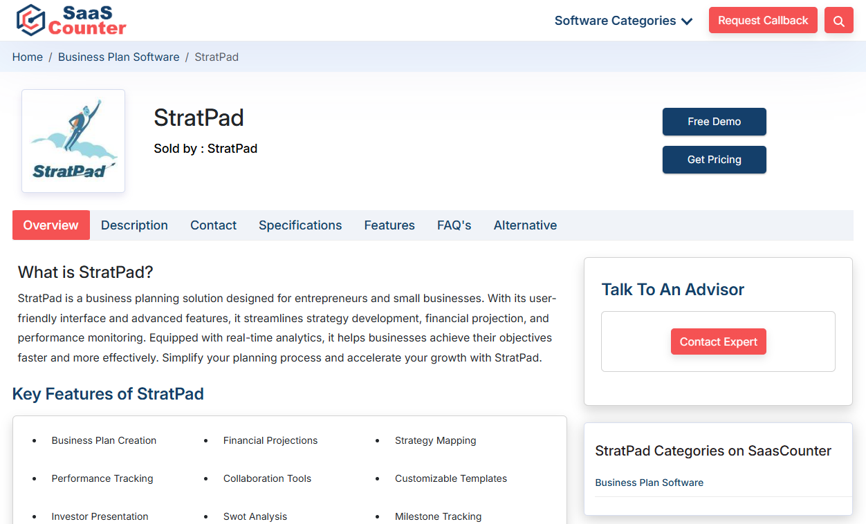Click the 'Key Features of StratPad' heading
The width and height of the screenshot is (866, 524).
pyautogui.click(x=108, y=394)
